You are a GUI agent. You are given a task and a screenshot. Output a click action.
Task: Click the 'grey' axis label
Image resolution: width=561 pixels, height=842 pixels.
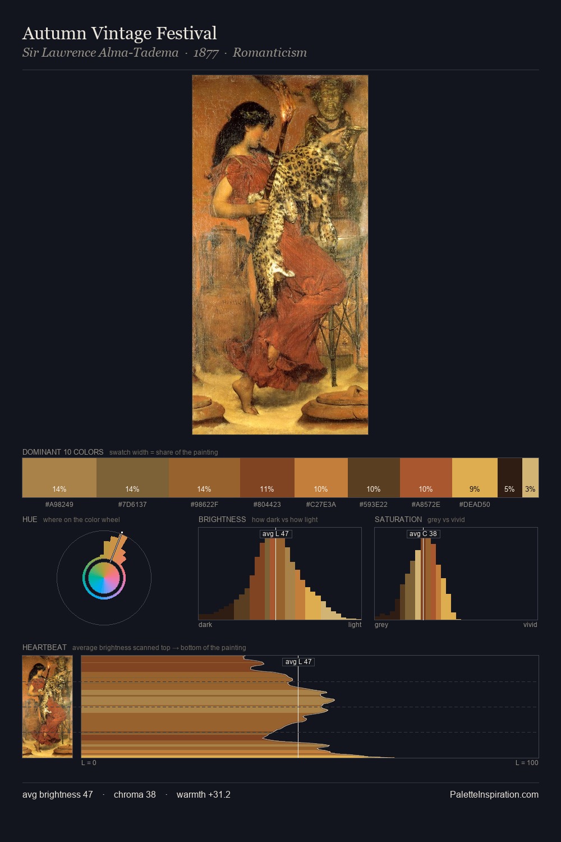[381, 625]
